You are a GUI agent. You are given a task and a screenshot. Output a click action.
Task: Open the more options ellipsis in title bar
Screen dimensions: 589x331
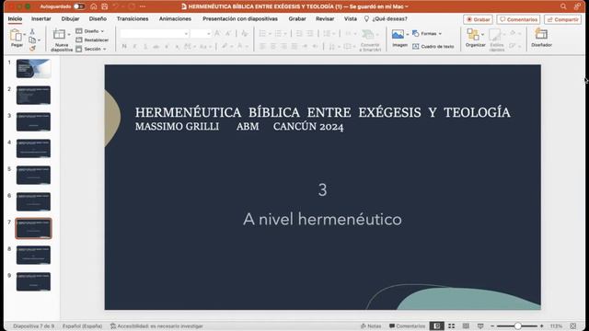pos(143,6)
